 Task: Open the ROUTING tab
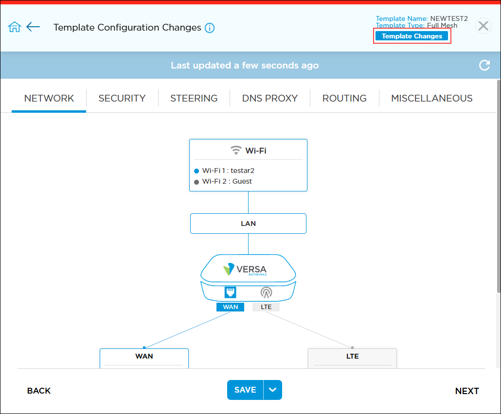click(344, 98)
